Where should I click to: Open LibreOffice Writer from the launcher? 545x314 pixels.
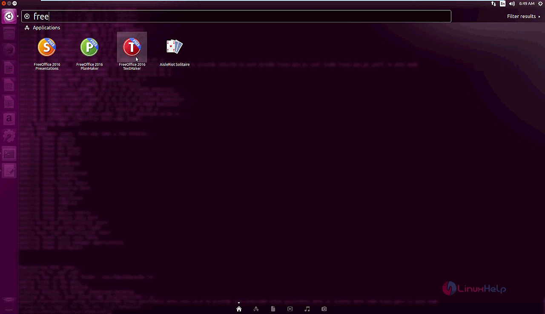coord(9,68)
